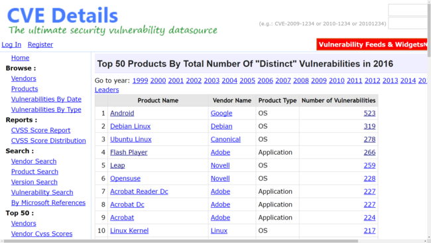The height and width of the screenshot is (243, 431).
Task: Open CVSS Score Distribution
Action: 48,141
